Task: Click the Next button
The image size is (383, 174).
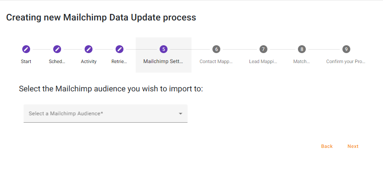Action: (353, 146)
